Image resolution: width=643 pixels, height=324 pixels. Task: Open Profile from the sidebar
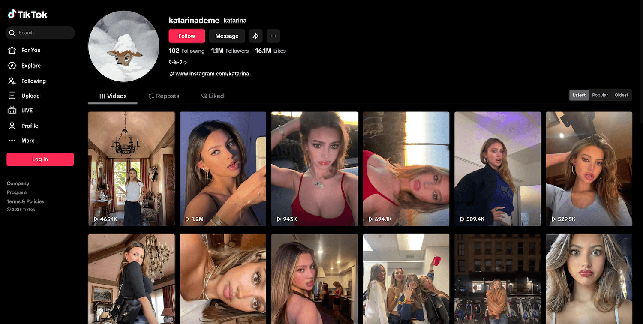[x=30, y=126]
